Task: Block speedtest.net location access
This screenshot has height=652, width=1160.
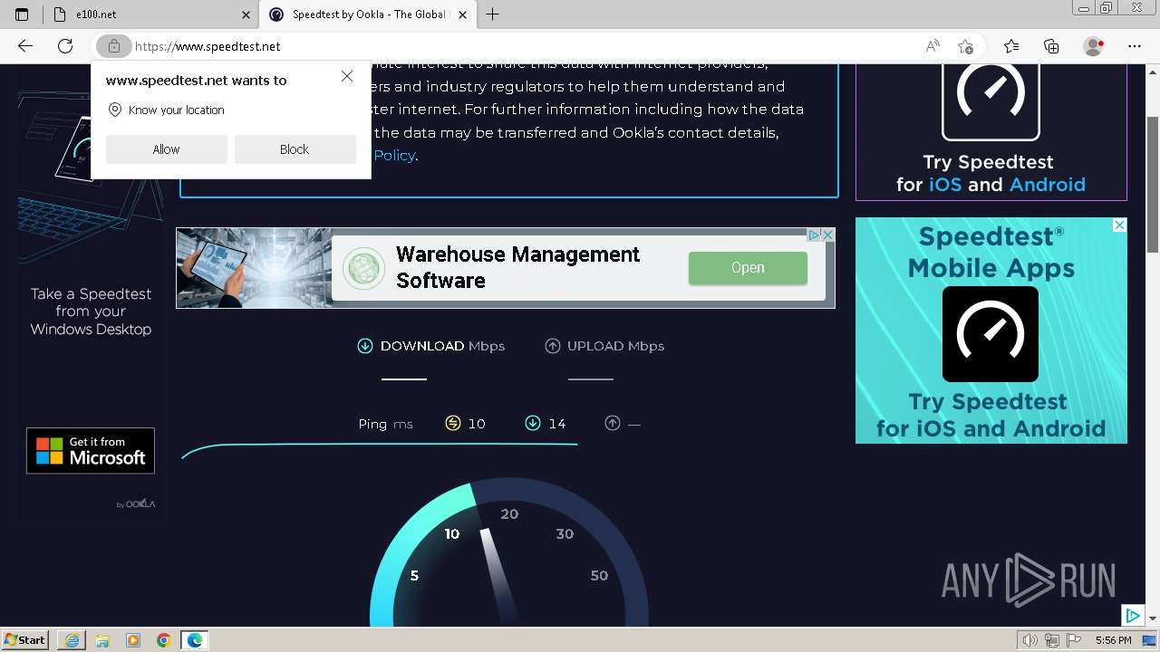Action: coord(295,149)
